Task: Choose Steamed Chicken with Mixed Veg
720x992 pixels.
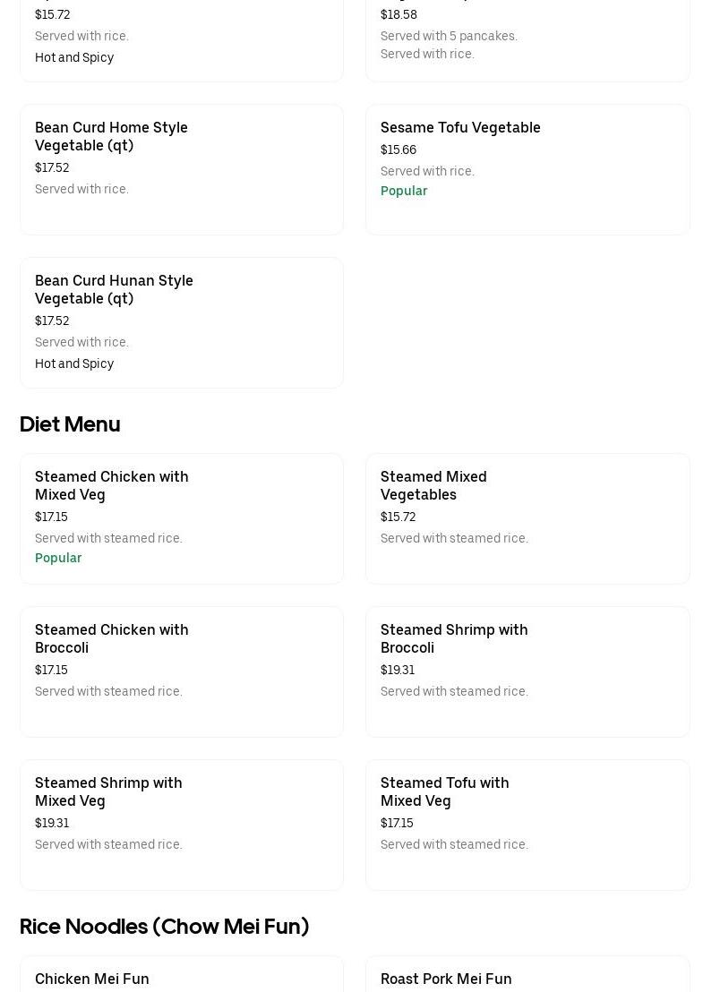Action: point(111,485)
